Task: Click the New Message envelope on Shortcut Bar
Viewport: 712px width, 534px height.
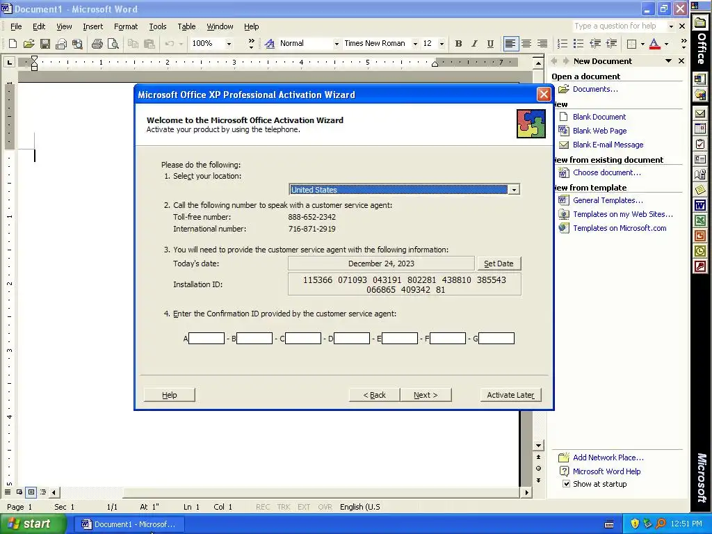Action: (700, 113)
